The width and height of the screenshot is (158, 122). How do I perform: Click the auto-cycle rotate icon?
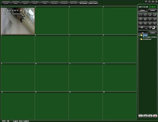tap(152, 27)
